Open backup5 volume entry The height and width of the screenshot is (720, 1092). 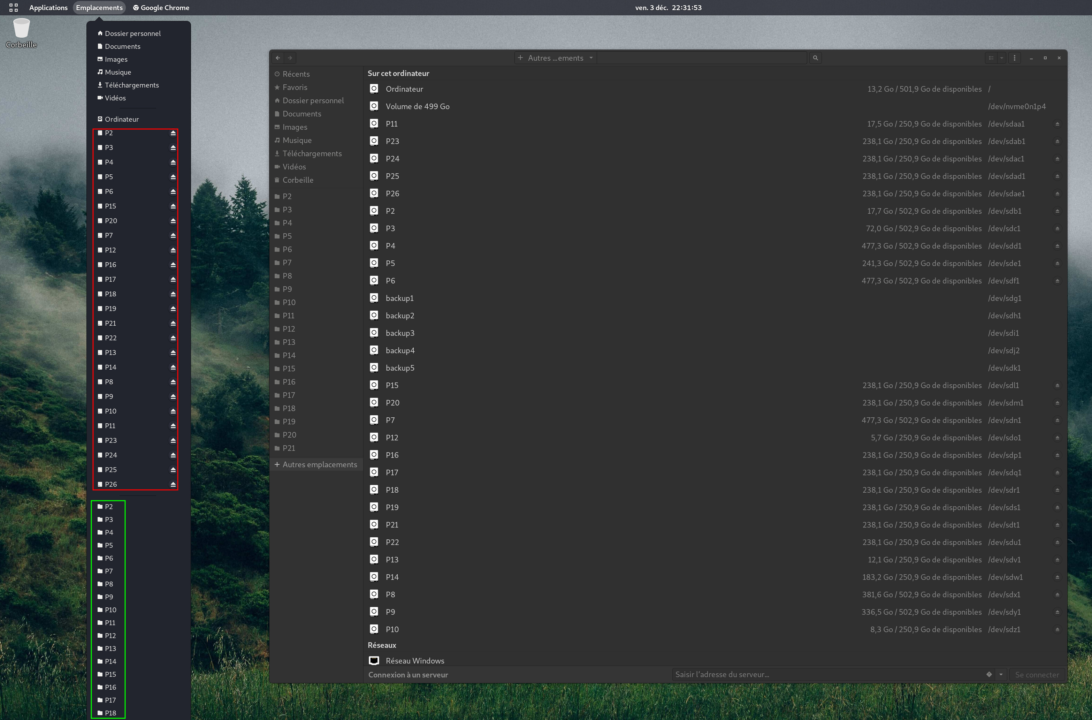[716, 368]
